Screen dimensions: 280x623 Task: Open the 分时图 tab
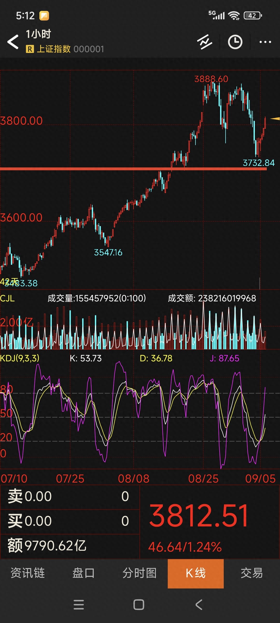tap(139, 573)
